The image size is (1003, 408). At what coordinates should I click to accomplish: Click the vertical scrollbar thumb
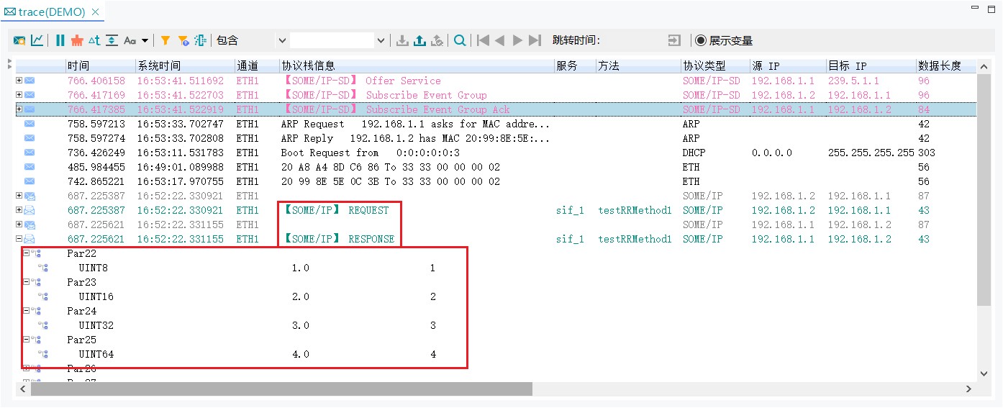tap(985, 190)
